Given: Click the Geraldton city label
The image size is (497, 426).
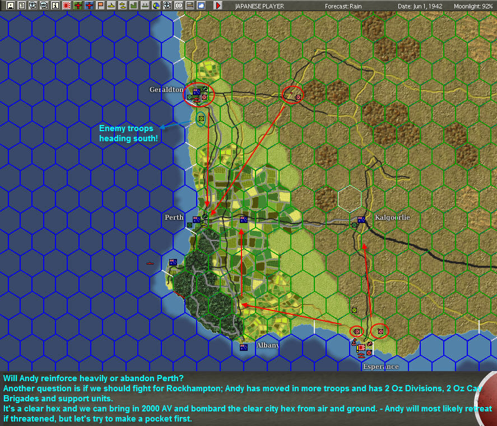Looking at the screenshot, I should pyautogui.click(x=166, y=90).
